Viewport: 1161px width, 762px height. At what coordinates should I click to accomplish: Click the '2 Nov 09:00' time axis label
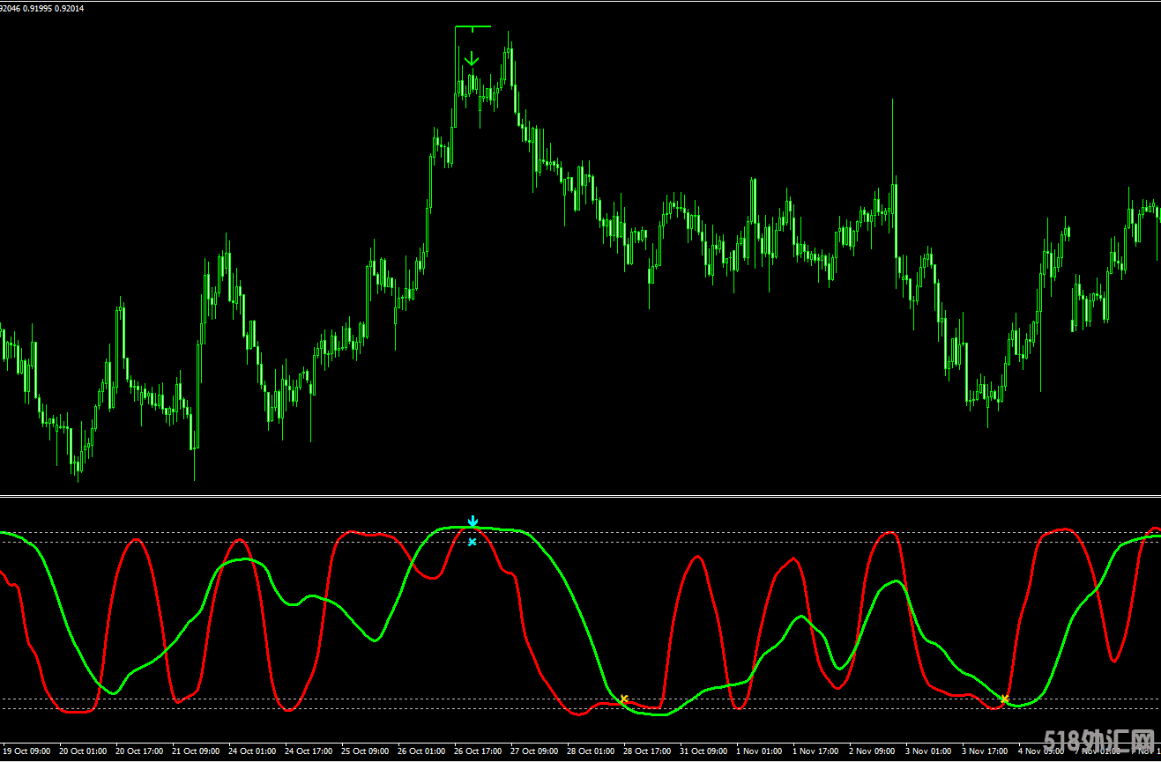[x=872, y=751]
